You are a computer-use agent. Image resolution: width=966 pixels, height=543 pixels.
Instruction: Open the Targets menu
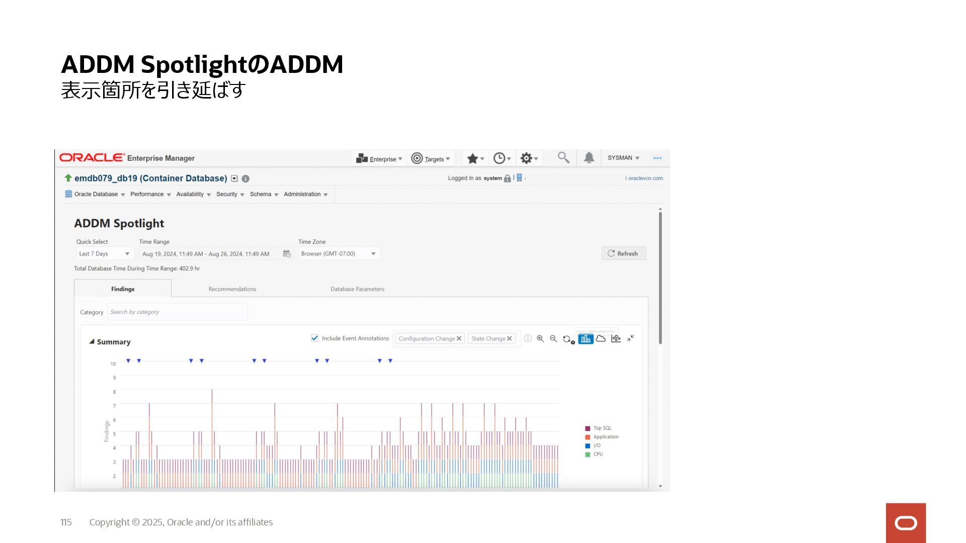tap(431, 159)
